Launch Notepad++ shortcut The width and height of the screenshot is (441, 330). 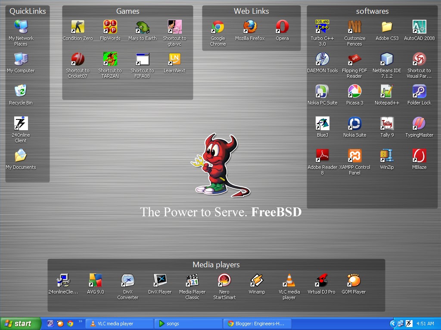pos(387,95)
